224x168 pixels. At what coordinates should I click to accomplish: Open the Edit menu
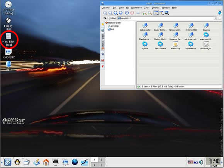tap(114, 8)
